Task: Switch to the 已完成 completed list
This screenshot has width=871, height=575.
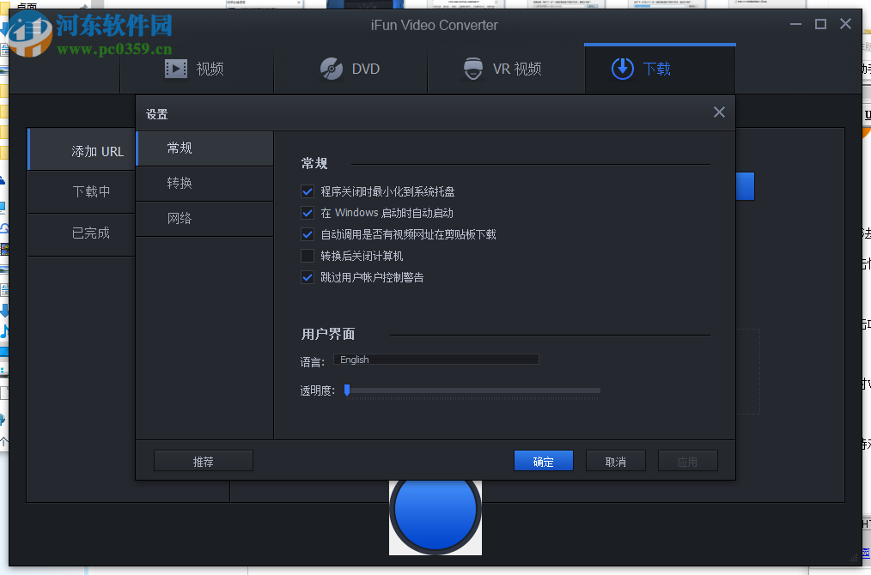Action: pos(89,233)
